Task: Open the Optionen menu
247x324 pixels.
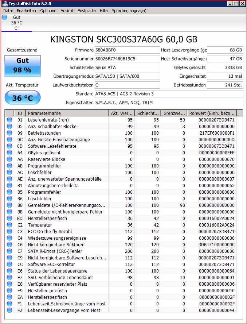Action: point(48,11)
